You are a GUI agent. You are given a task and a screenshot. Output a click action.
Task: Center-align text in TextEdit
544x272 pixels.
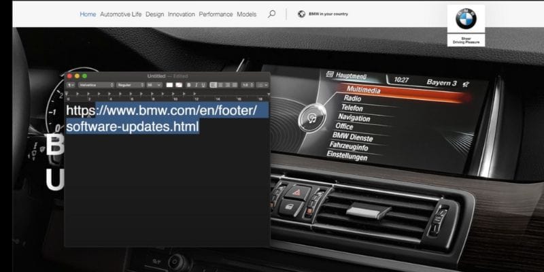click(x=220, y=85)
